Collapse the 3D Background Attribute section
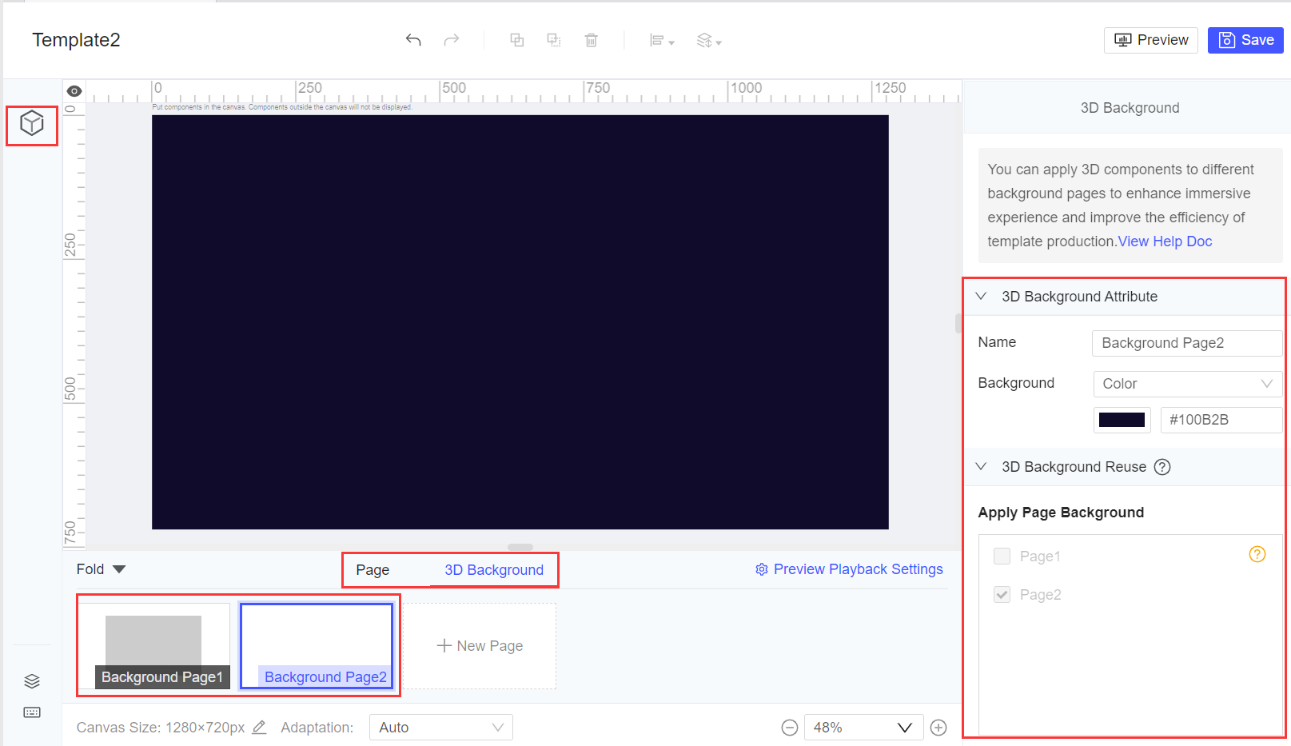 click(981, 296)
